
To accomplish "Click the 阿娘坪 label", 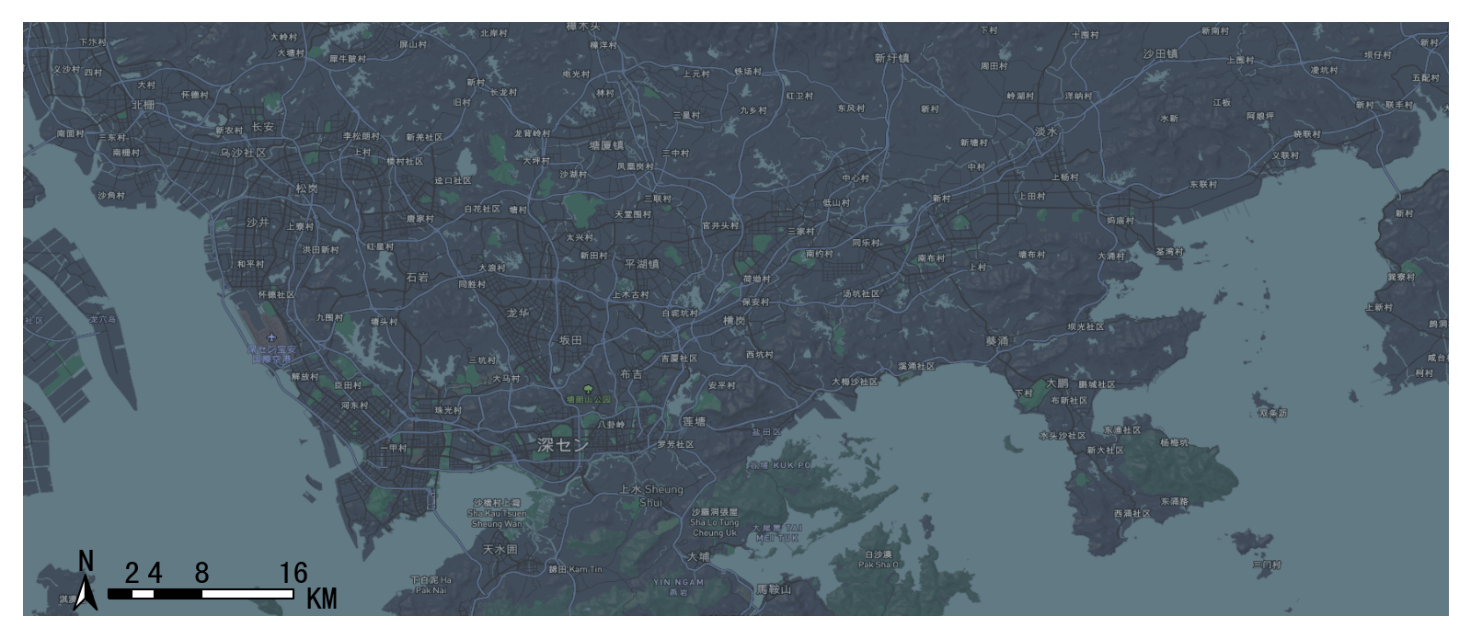I will click(x=1260, y=116).
